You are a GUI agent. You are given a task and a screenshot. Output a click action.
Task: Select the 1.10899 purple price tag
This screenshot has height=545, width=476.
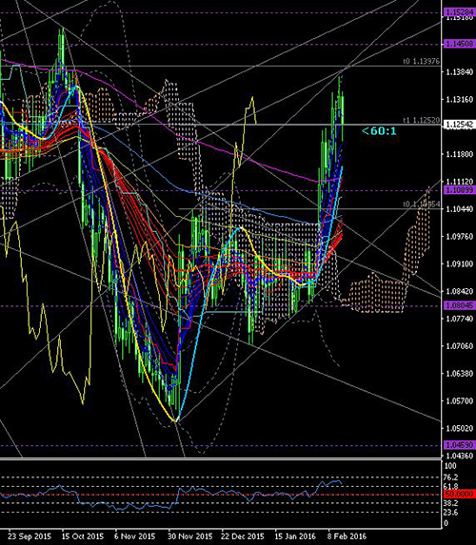tap(460, 190)
